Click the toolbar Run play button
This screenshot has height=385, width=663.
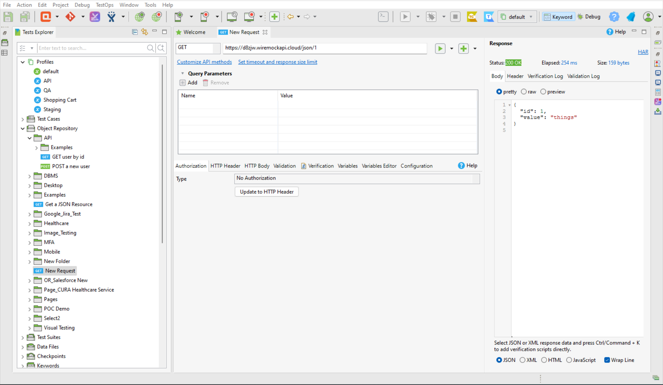tap(405, 17)
